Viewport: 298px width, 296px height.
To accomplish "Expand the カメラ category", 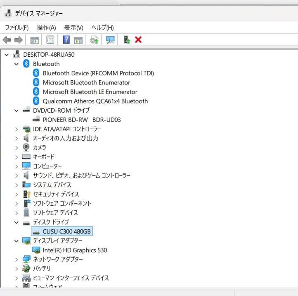I will (17, 148).
